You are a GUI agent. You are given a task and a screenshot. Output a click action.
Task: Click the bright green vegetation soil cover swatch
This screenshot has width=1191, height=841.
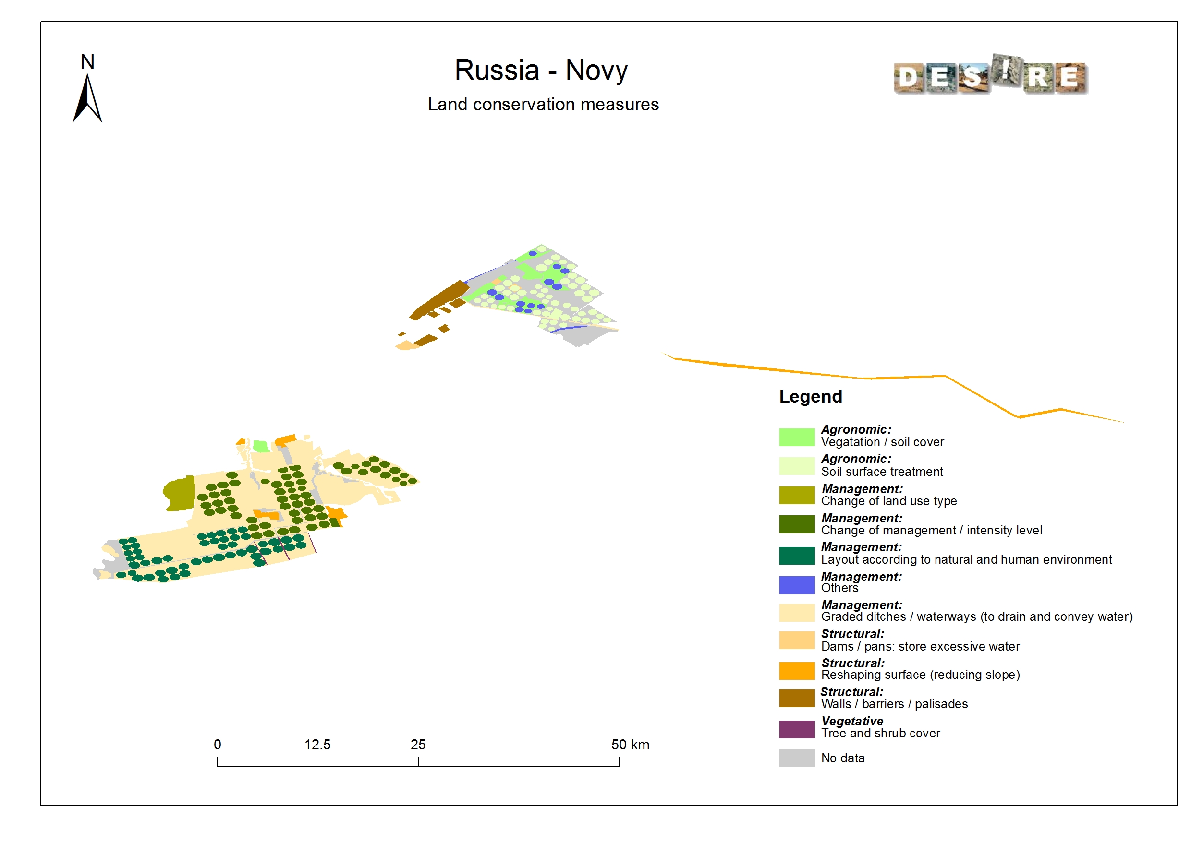[796, 437]
